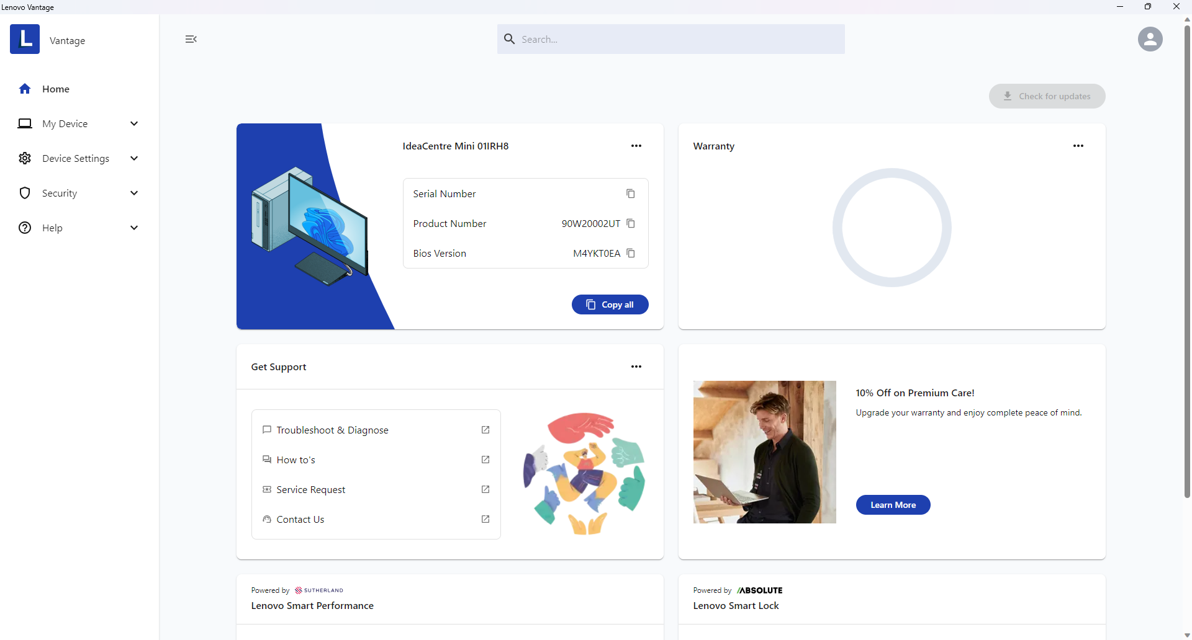Click the IdeaCentre Mini 01IRH8 title
The height and width of the screenshot is (640, 1192).
point(456,146)
